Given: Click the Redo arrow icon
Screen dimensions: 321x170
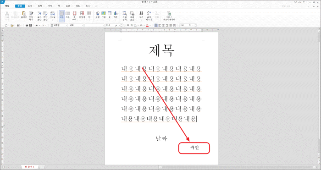Looking at the screenshot, I should pos(43,25).
